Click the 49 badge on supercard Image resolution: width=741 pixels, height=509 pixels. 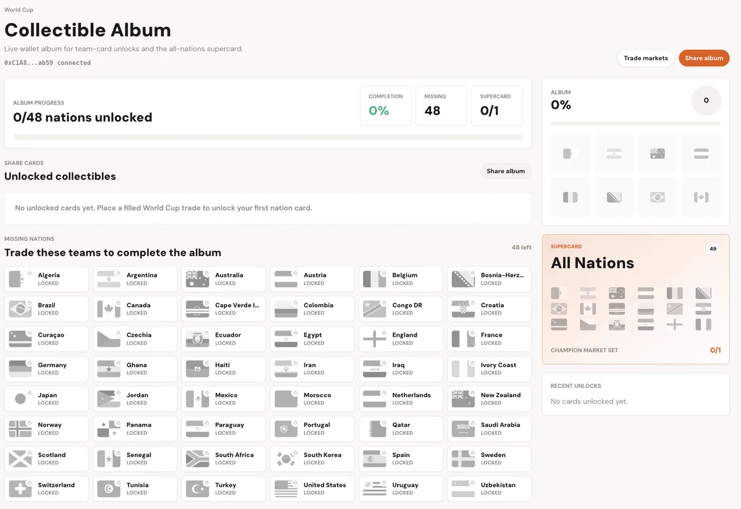point(713,249)
